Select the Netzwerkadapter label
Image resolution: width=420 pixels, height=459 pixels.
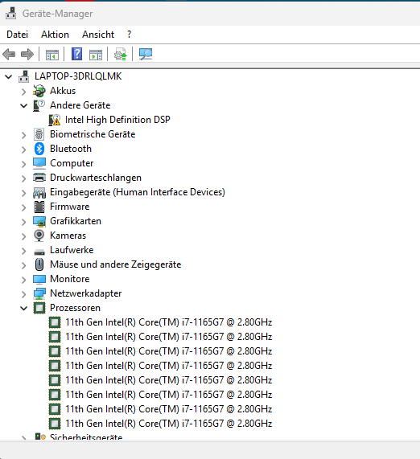point(85,293)
